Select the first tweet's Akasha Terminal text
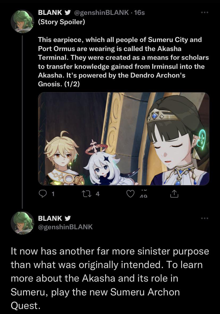220x314 pixels. pyautogui.click(x=124, y=62)
